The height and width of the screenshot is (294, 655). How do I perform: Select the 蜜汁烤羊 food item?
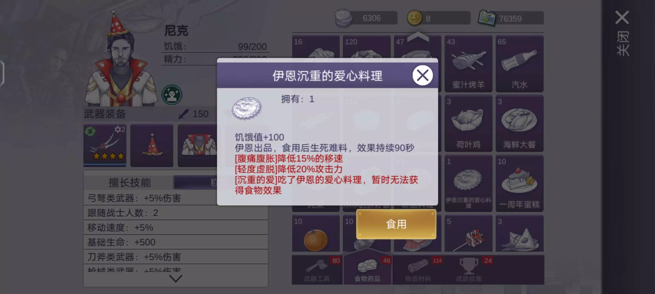pyautogui.click(x=468, y=64)
